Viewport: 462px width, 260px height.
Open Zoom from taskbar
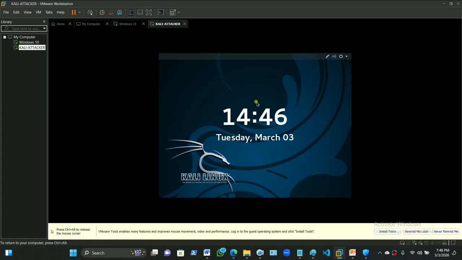pos(287,253)
